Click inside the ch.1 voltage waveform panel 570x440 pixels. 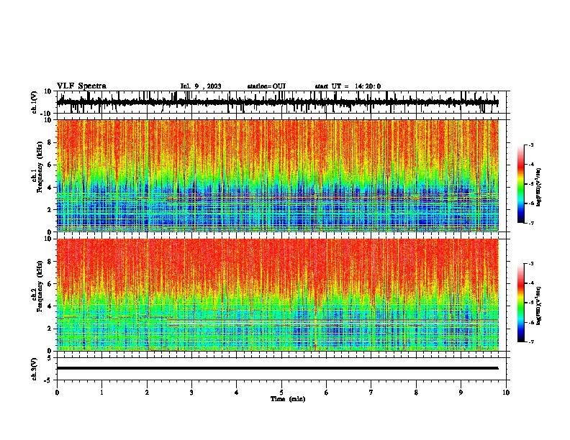[x=283, y=102]
